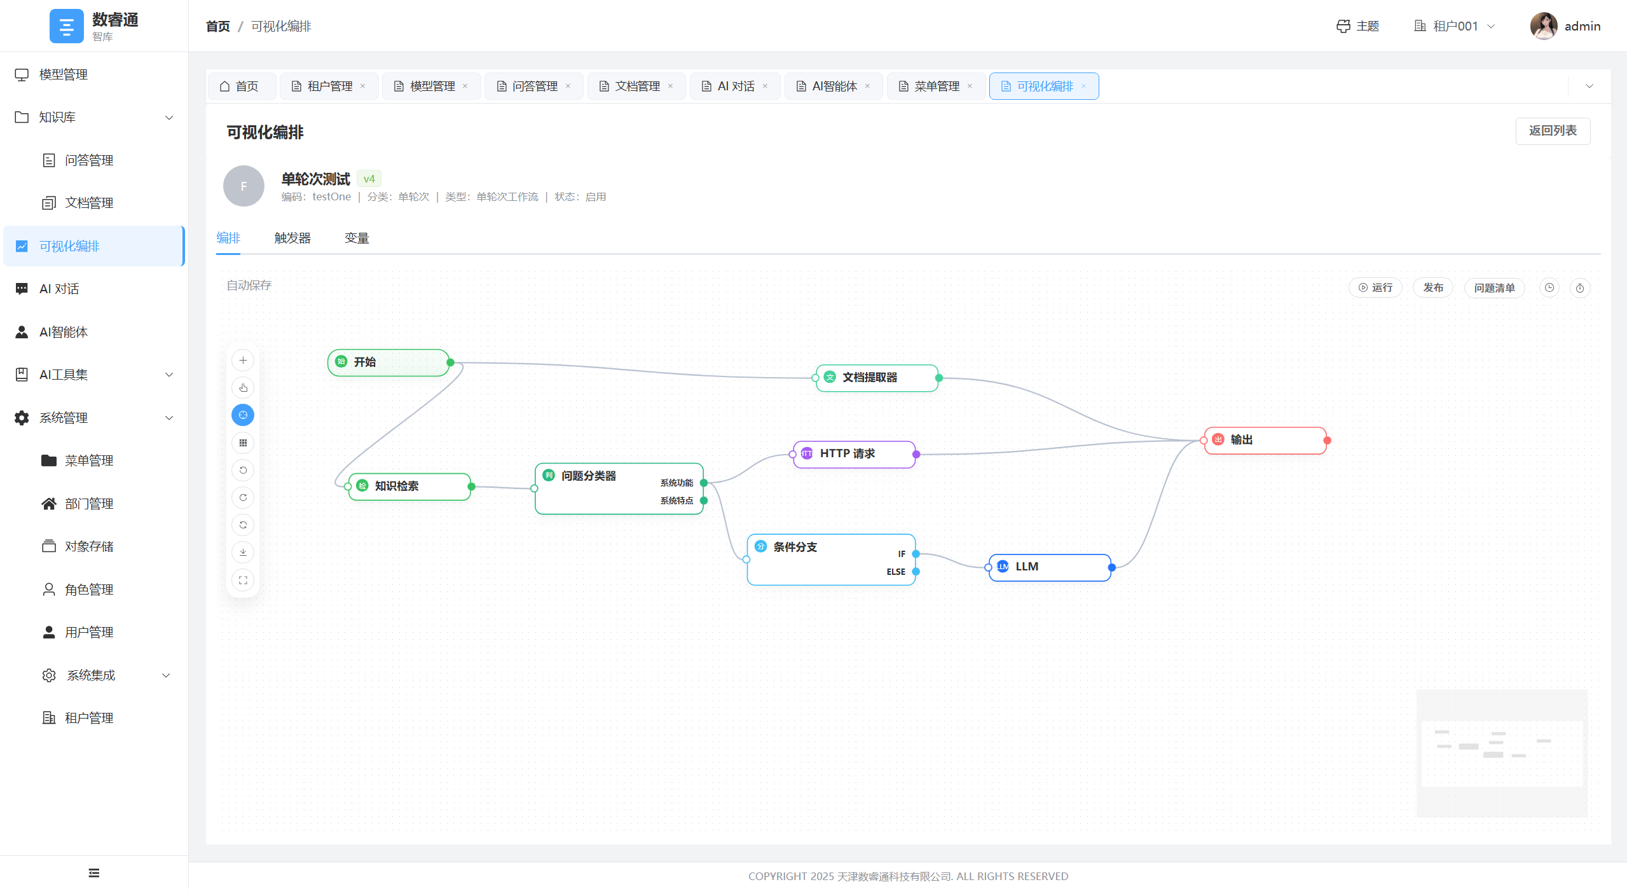The width and height of the screenshot is (1627, 889).
Task: Switch to the 触发器 tab
Action: pyautogui.click(x=292, y=238)
